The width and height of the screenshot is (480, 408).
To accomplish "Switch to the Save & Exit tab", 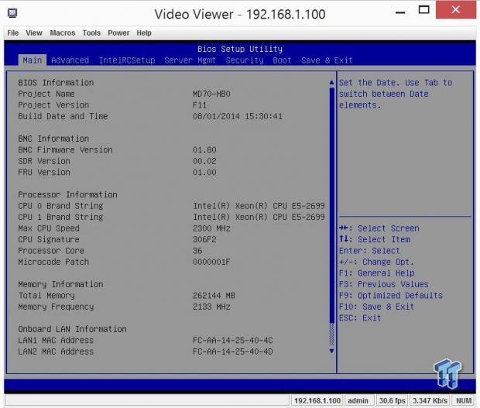I will 327,60.
